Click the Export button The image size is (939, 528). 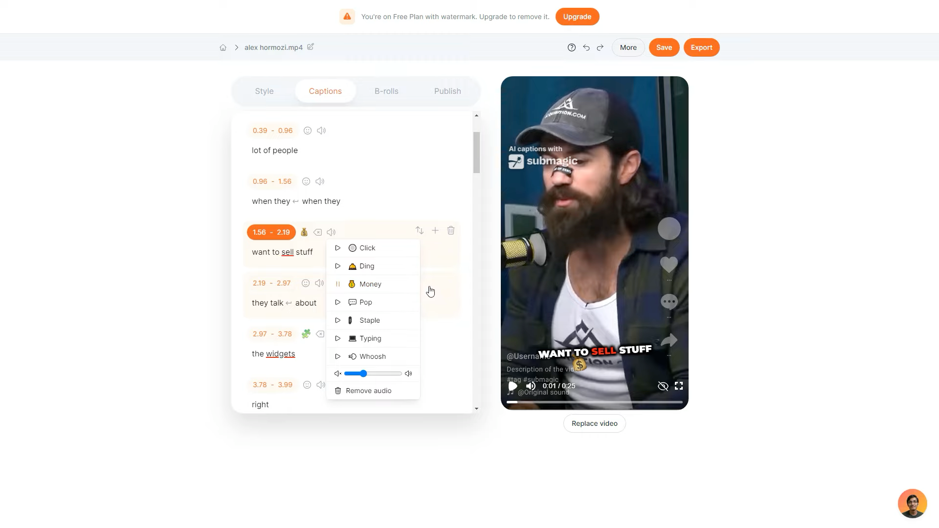click(701, 47)
